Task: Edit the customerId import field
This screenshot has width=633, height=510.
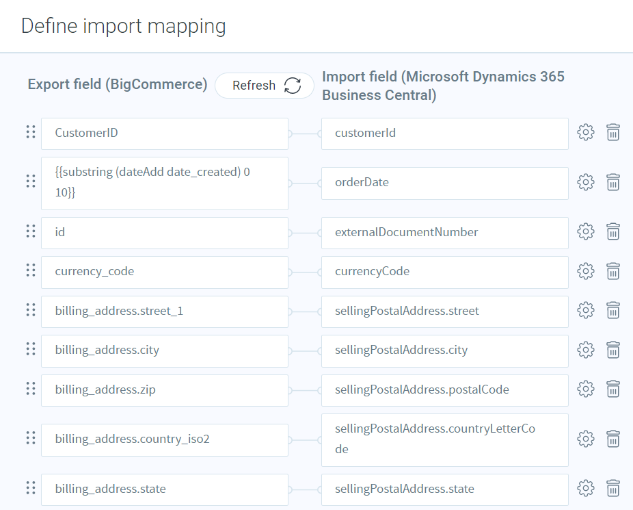Action: (x=445, y=133)
